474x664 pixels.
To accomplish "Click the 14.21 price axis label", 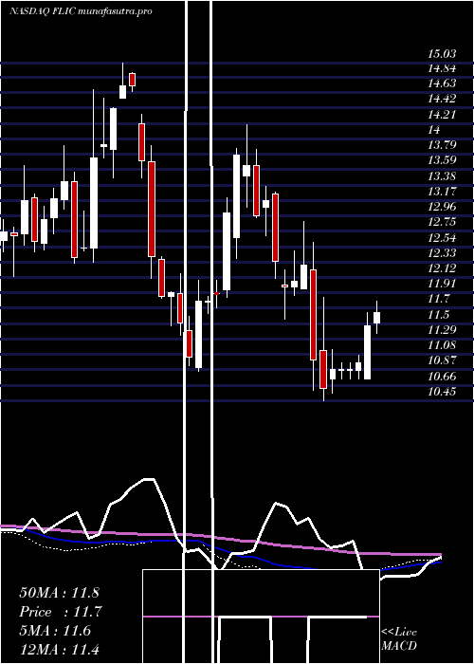I will (443, 115).
